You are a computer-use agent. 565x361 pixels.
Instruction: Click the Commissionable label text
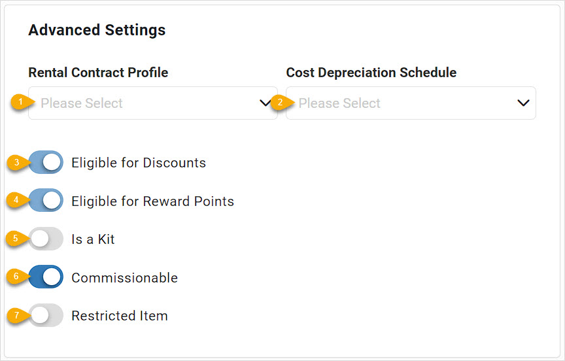(x=125, y=278)
